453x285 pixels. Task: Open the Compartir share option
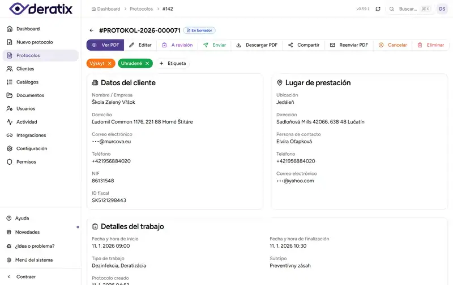[x=304, y=45]
